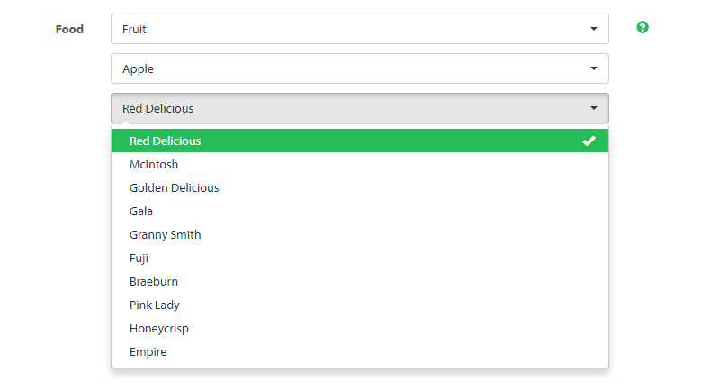Collapse the Red Delicious dropdown arrow
The height and width of the screenshot is (382, 720).
[x=594, y=108]
